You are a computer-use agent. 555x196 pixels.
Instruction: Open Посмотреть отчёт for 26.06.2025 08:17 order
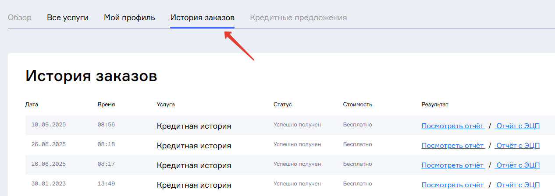453,165
